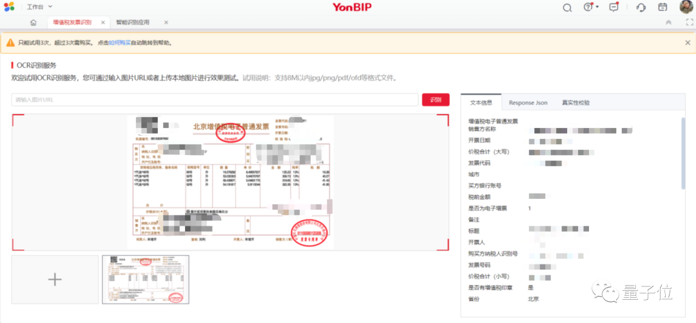
Task: Open the 工作台 workspace dropdown
Action: (x=39, y=6)
